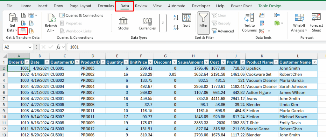Click the Name Box showing A2

pos(16,47)
